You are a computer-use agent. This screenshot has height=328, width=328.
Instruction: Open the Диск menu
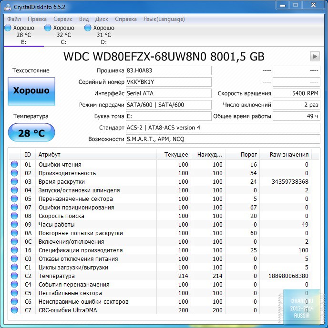tap(102, 19)
